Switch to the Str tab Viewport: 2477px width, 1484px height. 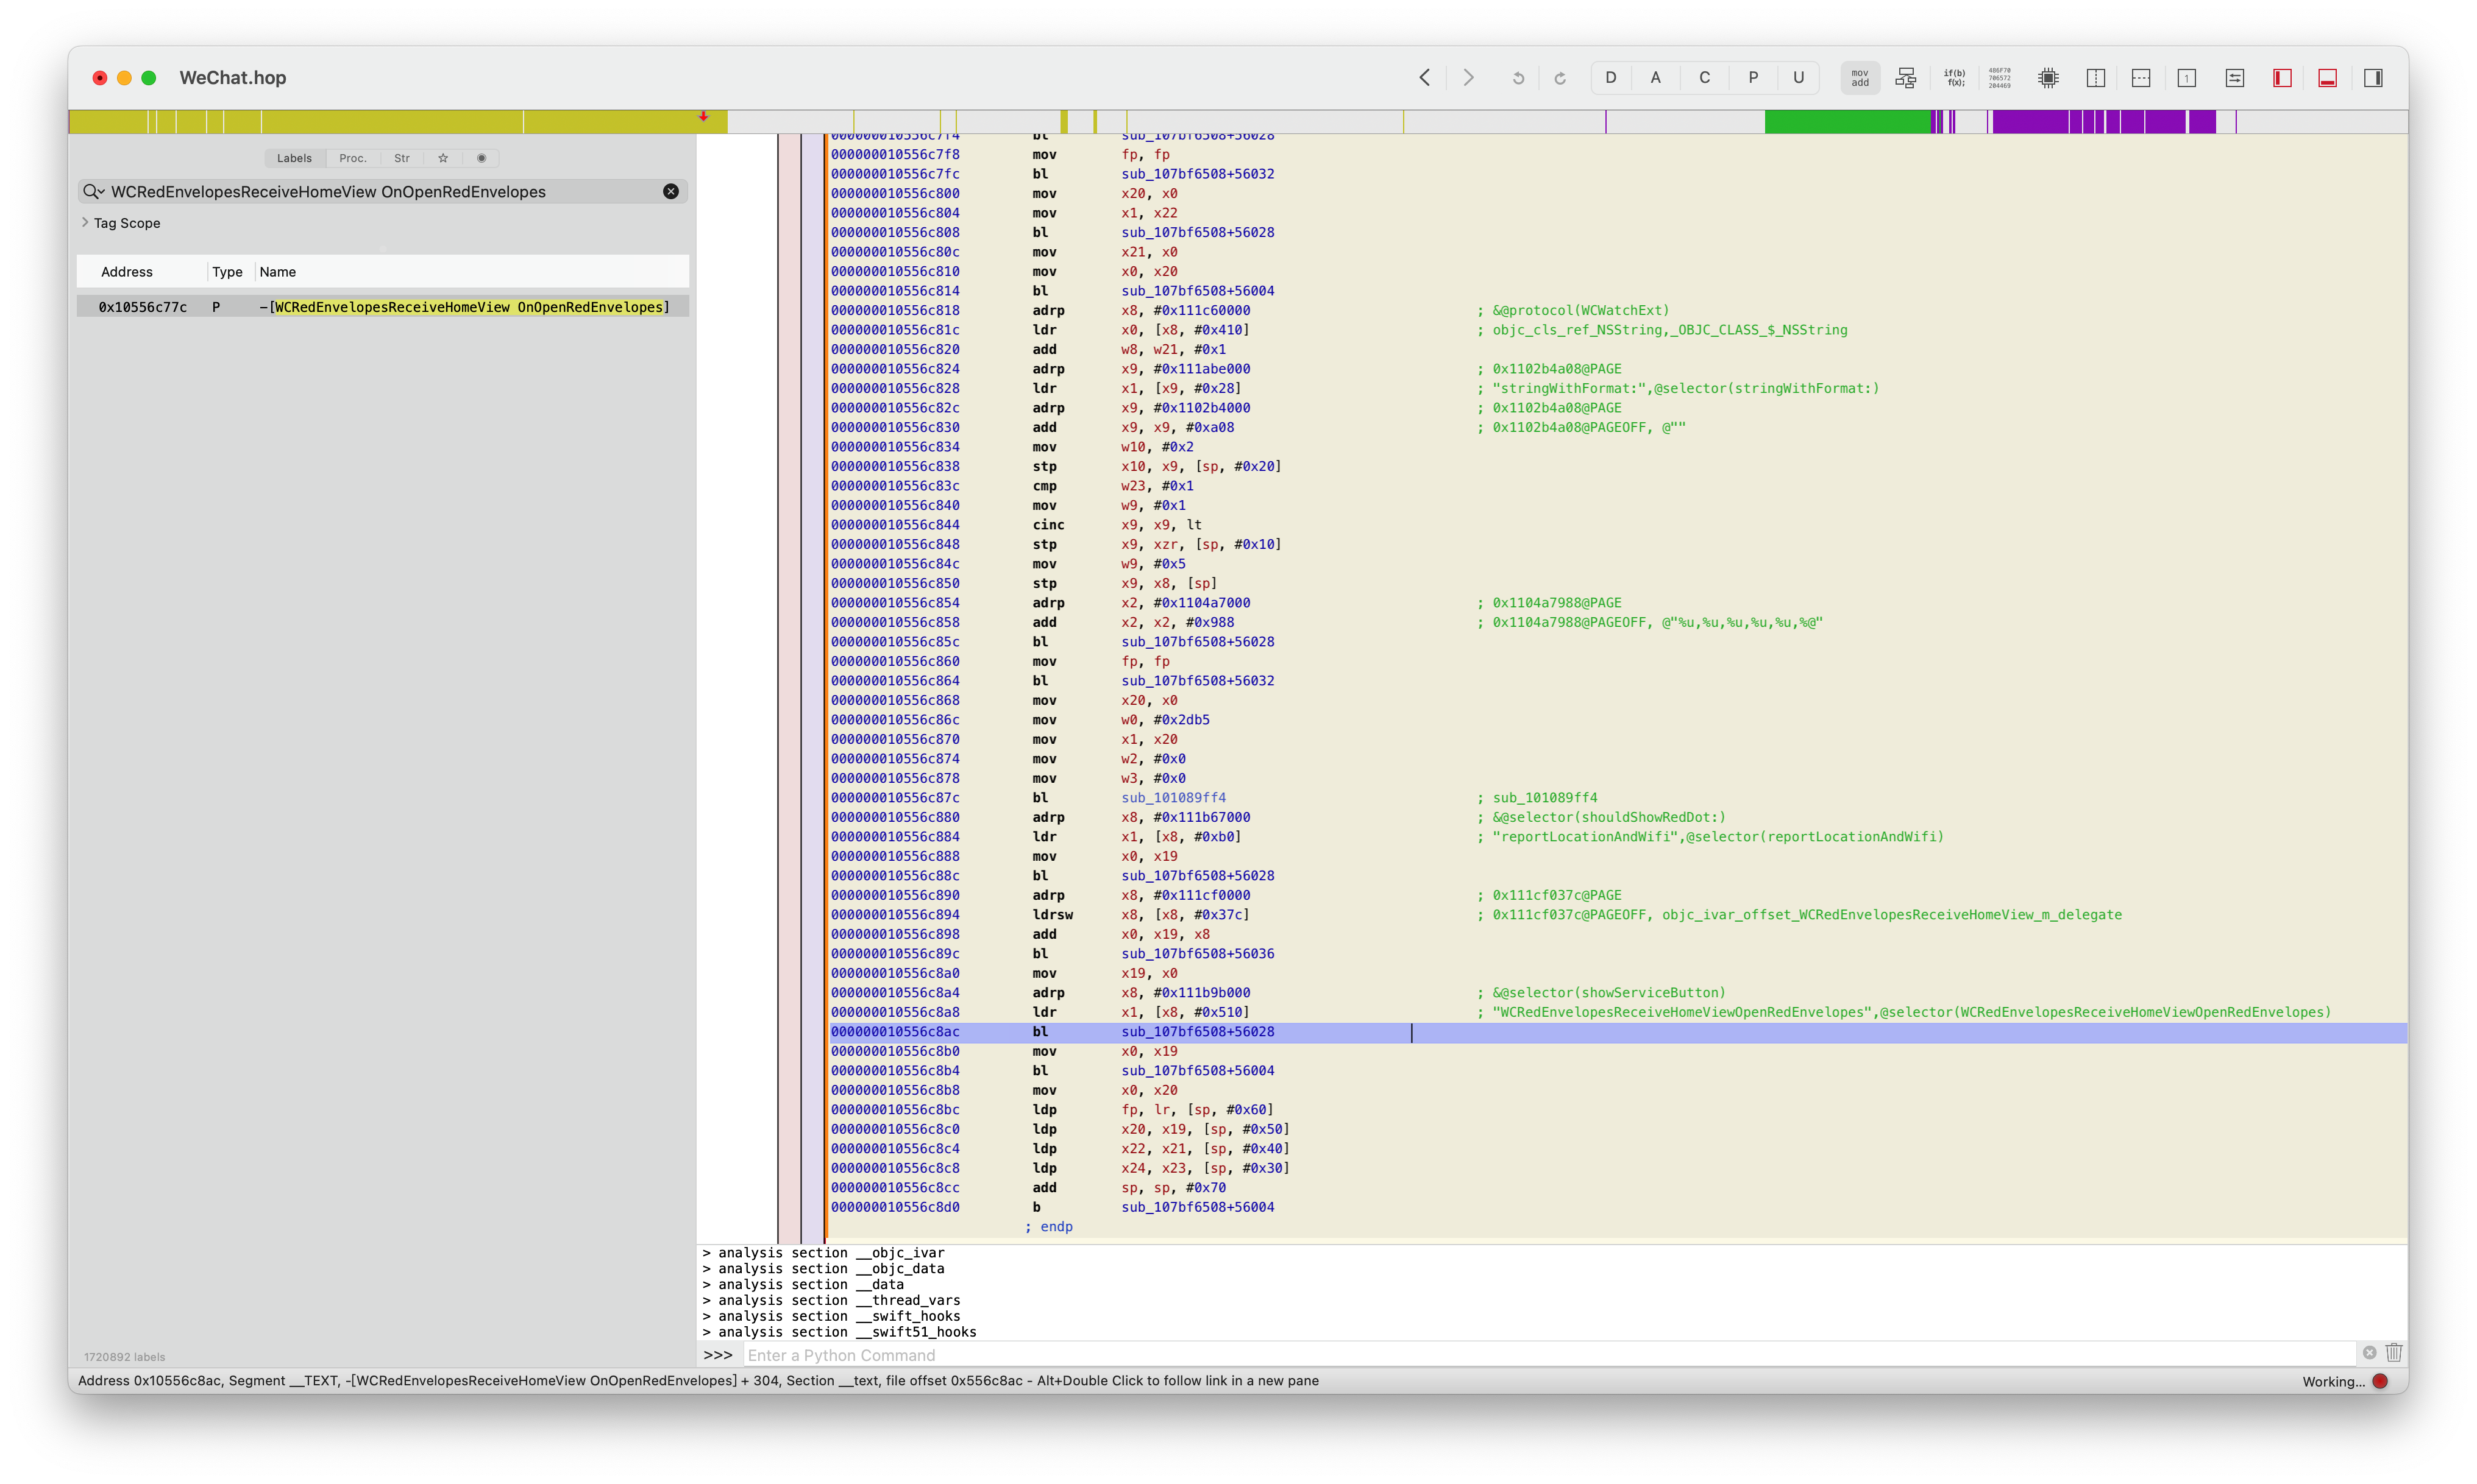401,158
